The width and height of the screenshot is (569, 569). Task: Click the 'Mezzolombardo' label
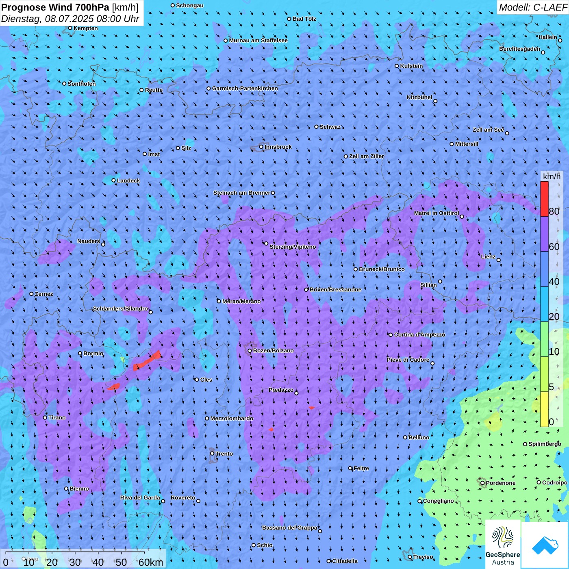click(x=232, y=418)
